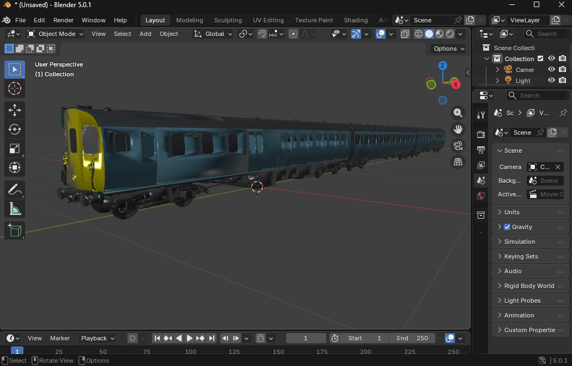The height and width of the screenshot is (366, 572).
Task: Open the Render properties tab
Action: click(480, 134)
